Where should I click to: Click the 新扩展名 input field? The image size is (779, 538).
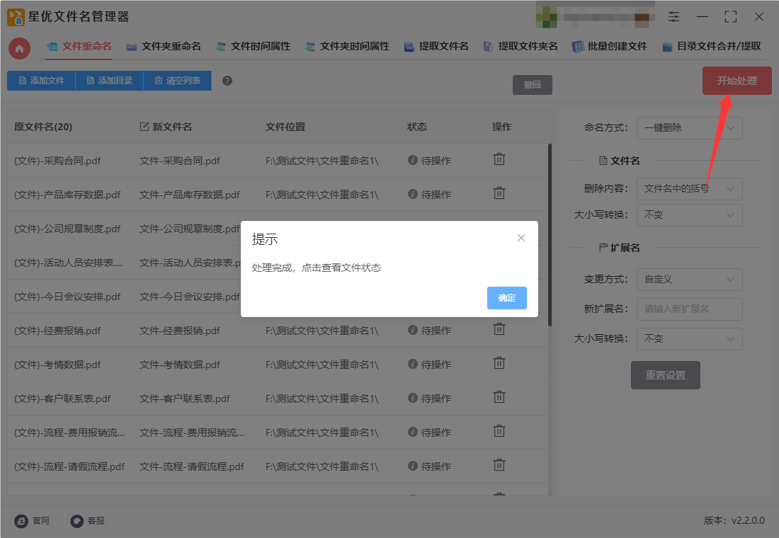690,309
